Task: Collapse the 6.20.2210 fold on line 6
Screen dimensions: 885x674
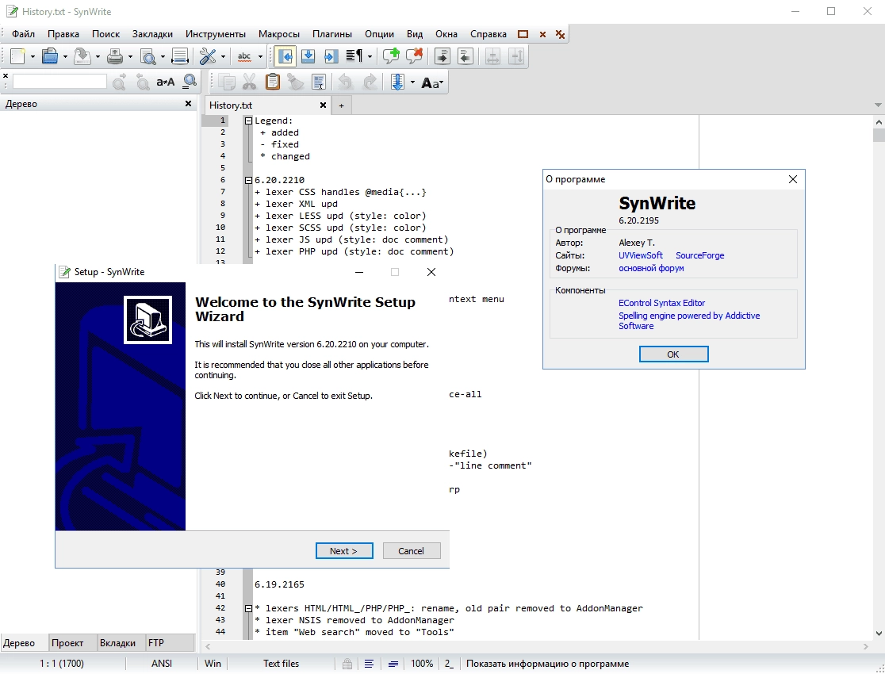Action: (x=248, y=181)
